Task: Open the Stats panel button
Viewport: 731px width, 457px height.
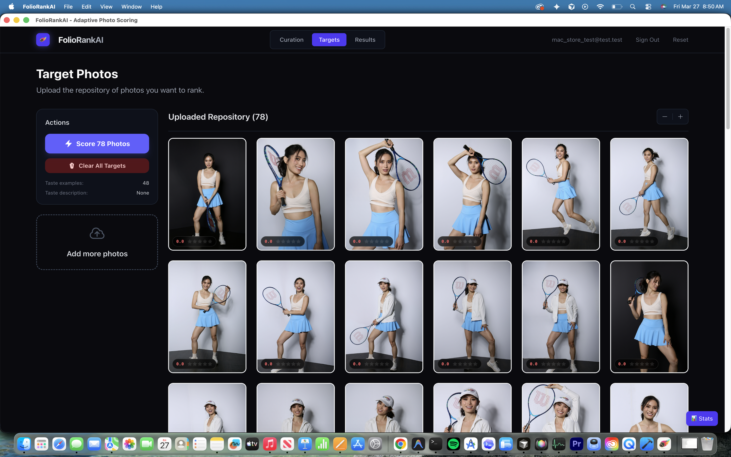Action: 702,418
